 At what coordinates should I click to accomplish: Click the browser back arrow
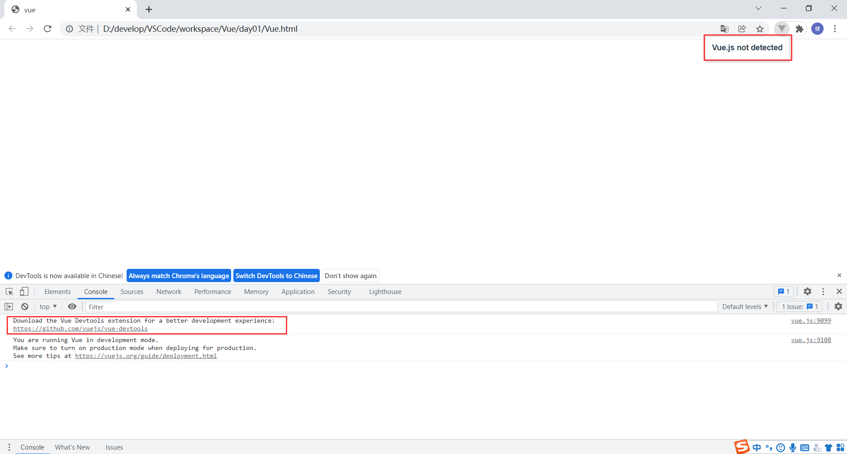point(12,29)
